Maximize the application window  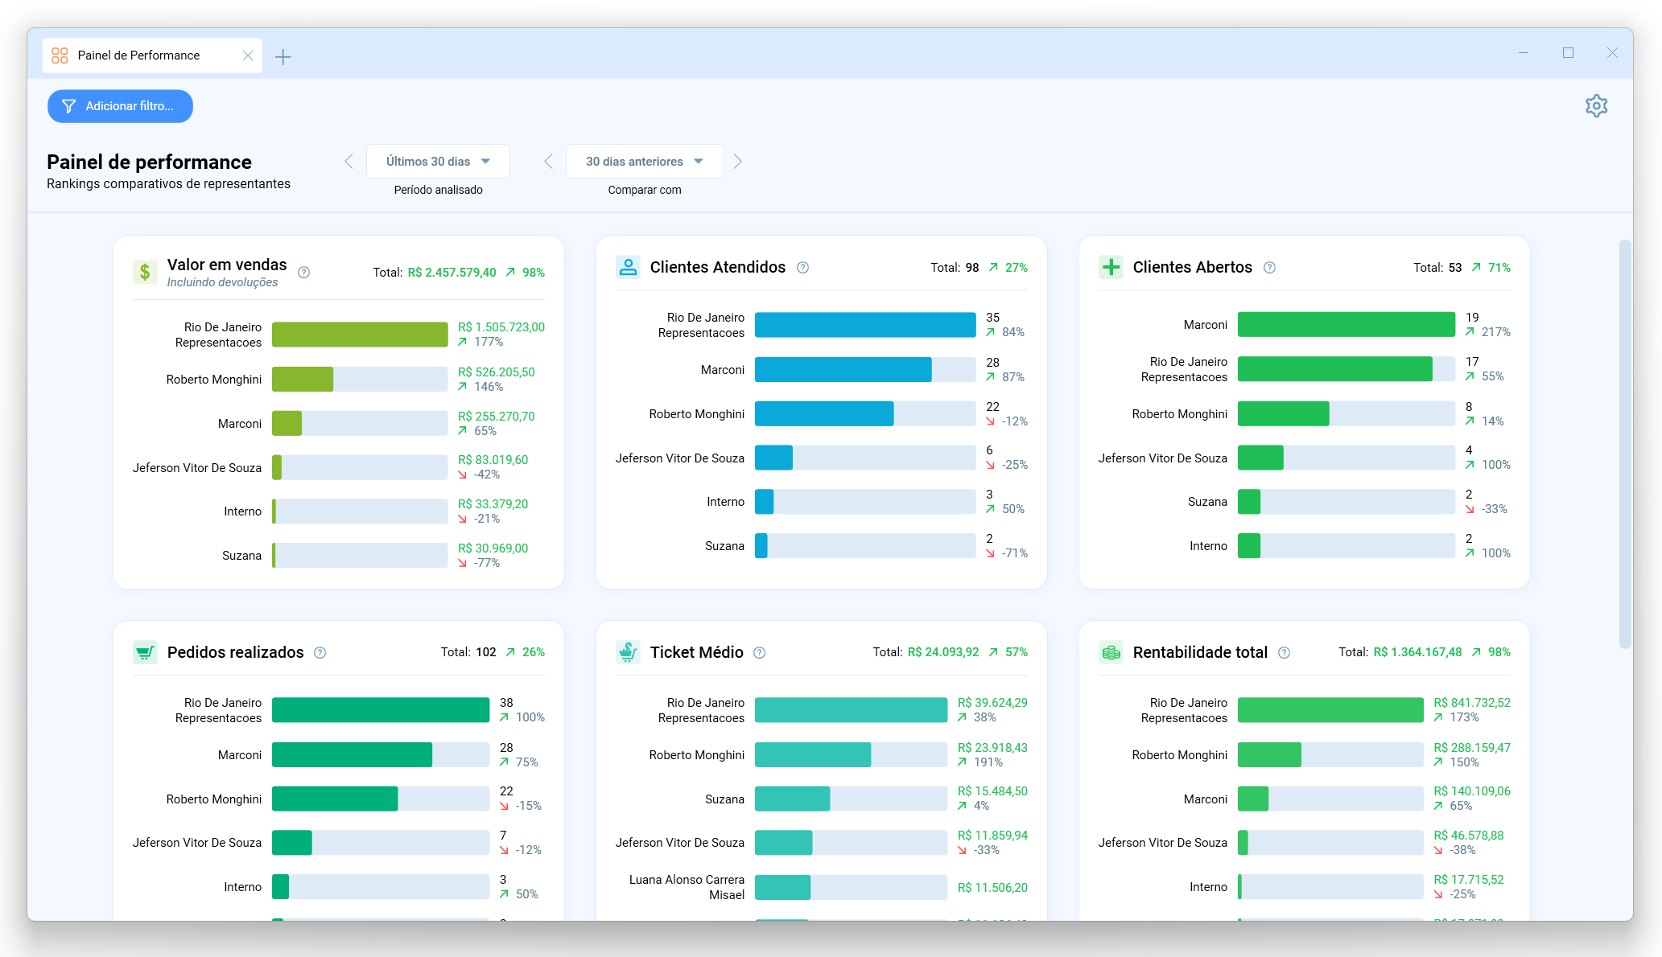1568,53
